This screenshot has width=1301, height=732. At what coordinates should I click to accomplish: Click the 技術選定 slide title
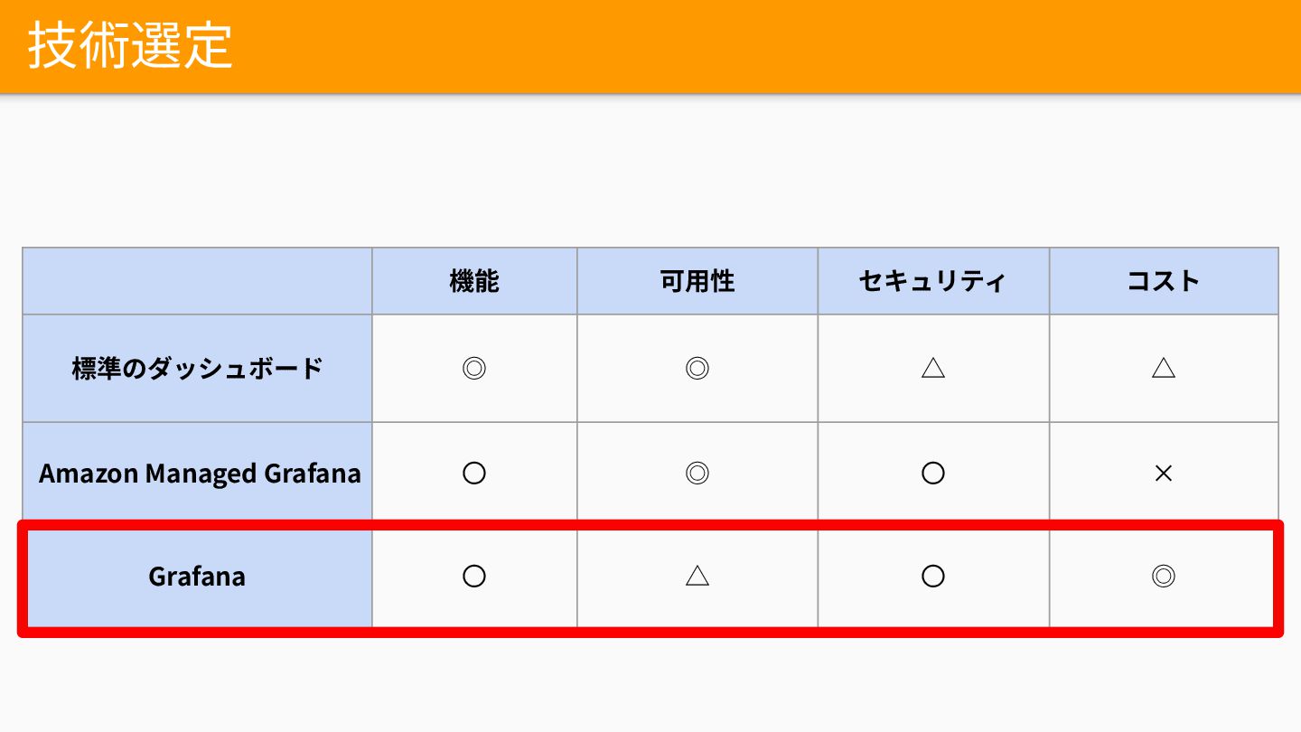click(130, 45)
